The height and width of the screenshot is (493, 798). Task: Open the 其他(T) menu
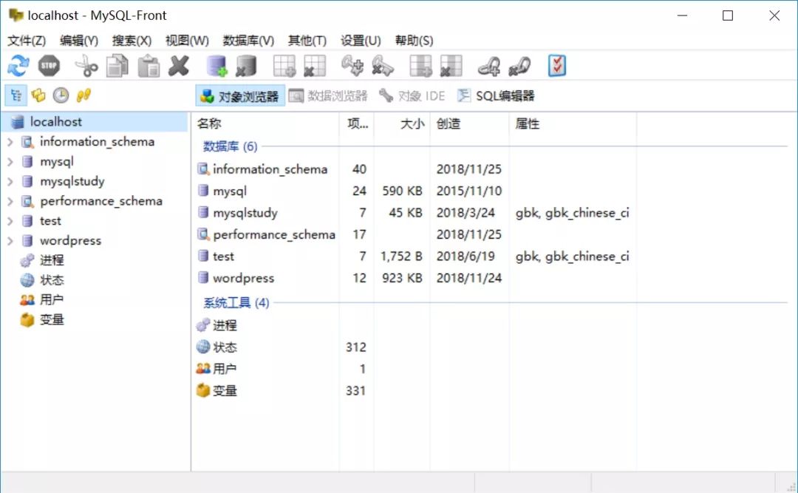[x=307, y=40]
